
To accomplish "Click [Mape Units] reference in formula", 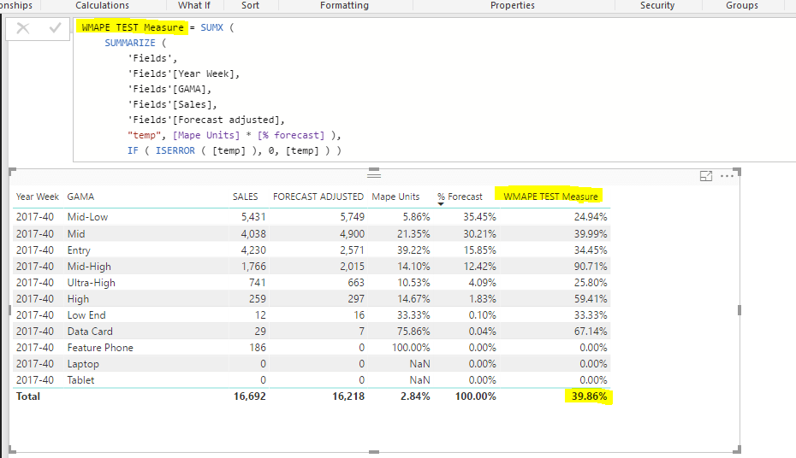I will click(206, 135).
